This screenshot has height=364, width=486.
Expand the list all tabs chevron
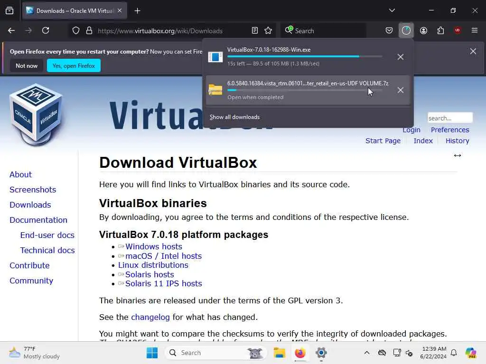(392, 10)
